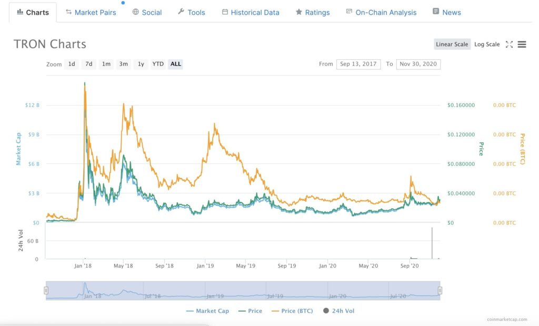Click the May '19 x-axis label

coord(246,266)
